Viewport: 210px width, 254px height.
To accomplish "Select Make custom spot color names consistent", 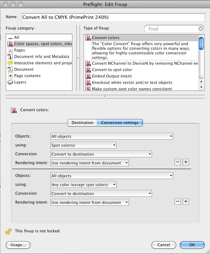I will [142, 88].
